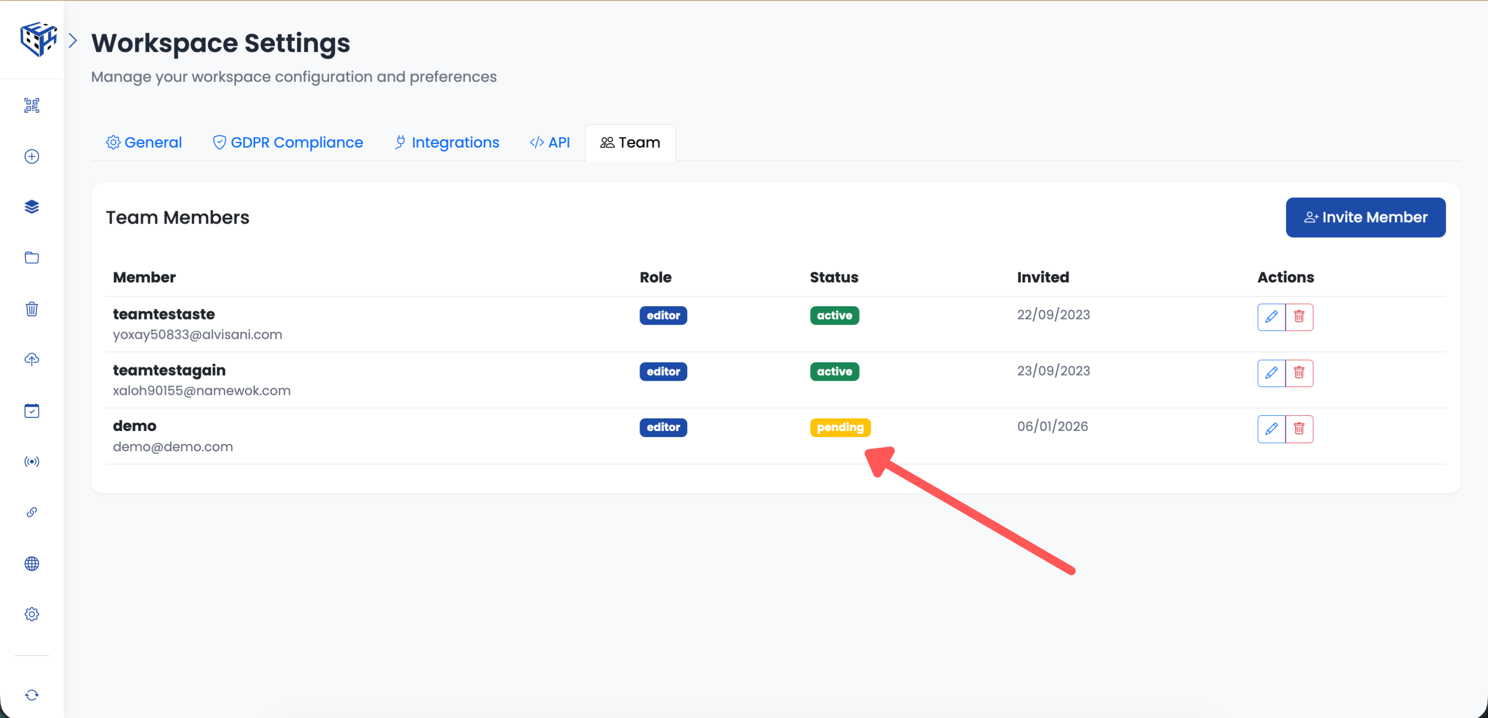Open the globe domains icon in sidebar

click(32, 564)
